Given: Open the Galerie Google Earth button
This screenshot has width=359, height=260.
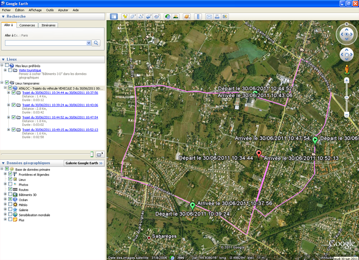Looking at the screenshot, I should coord(84,163).
